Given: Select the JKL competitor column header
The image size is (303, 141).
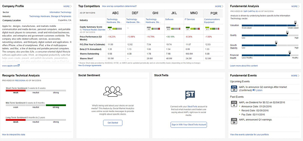Looking at the screenshot, I should click(175, 13).
